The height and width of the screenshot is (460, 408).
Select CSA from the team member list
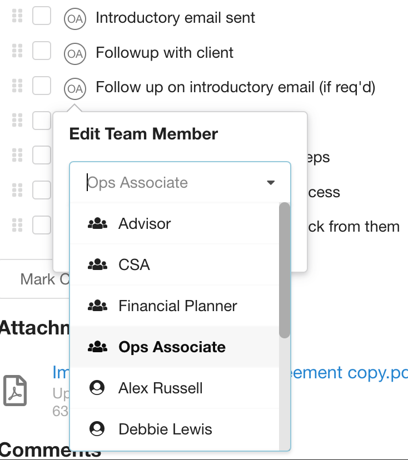click(x=134, y=264)
